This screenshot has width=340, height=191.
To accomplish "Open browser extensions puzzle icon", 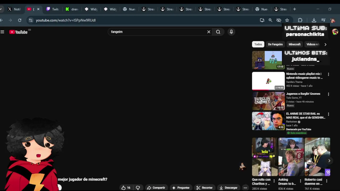I will [300, 20].
